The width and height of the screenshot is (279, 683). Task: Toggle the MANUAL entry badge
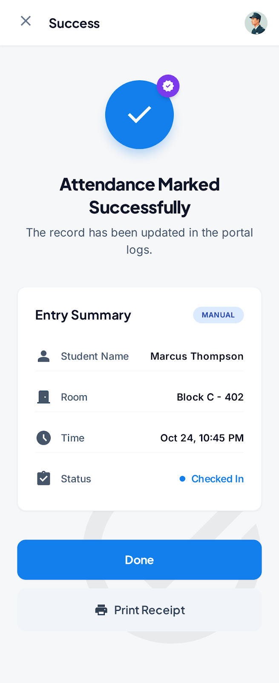tap(218, 315)
